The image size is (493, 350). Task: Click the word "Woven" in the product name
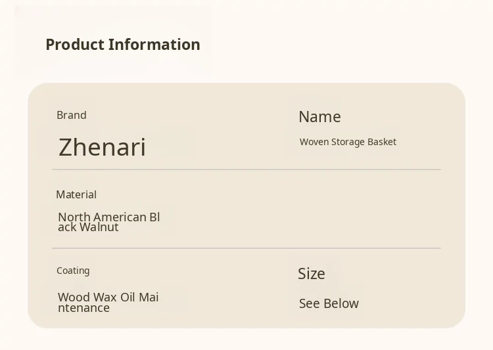(x=314, y=142)
